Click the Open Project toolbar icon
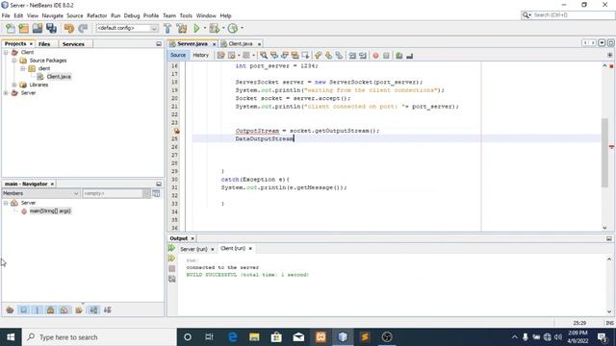This screenshot has width=616, height=346. 38,28
